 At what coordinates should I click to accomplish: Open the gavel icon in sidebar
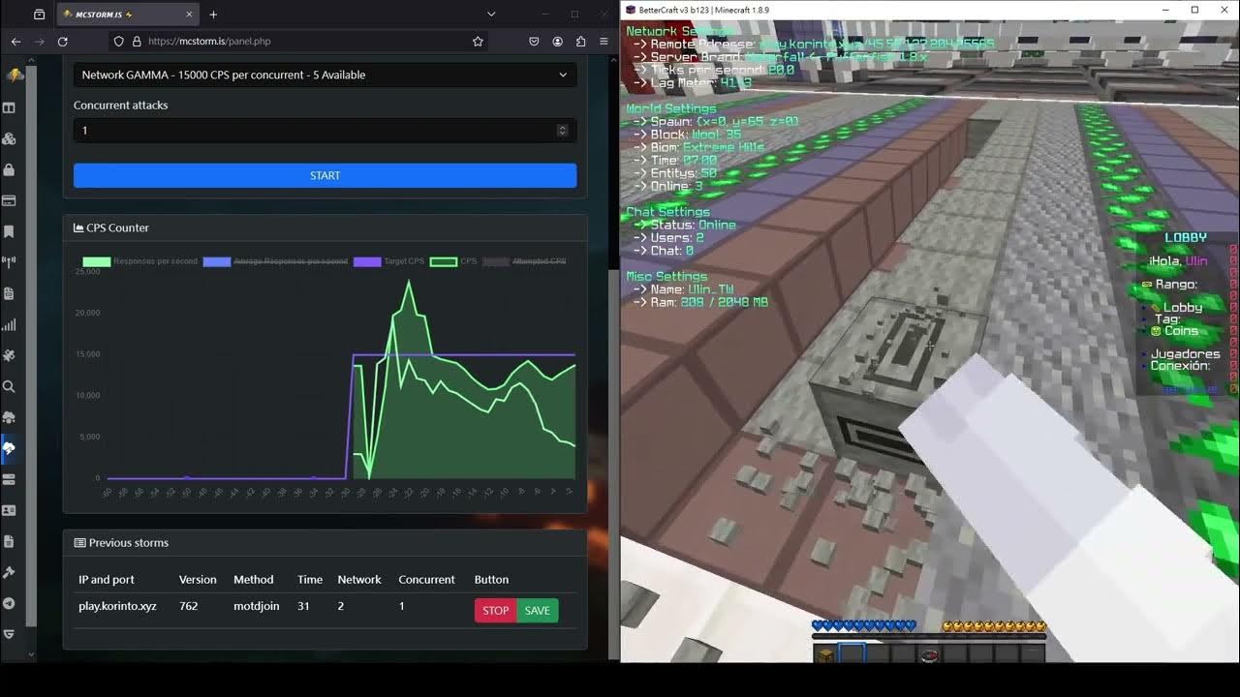point(9,572)
